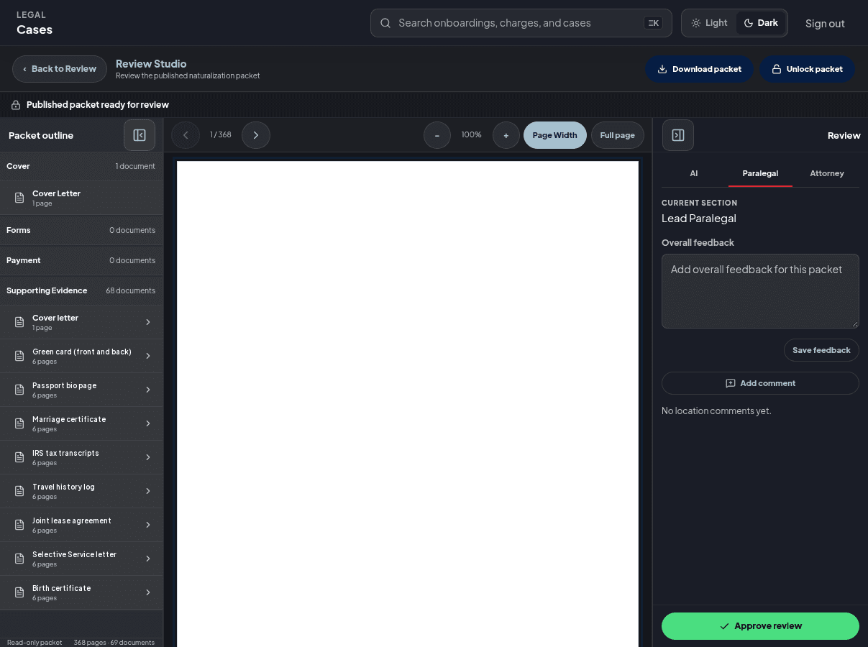Zoom in with the plus button
The width and height of the screenshot is (868, 647).
pos(506,135)
